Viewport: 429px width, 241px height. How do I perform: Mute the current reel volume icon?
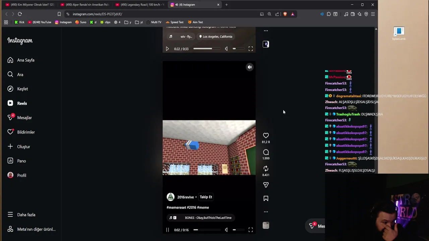coord(226,230)
